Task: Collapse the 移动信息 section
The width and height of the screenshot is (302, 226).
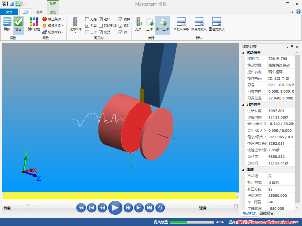Action: pyautogui.click(x=243, y=53)
